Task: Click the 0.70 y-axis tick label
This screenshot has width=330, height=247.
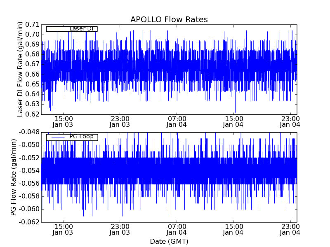Action: point(33,35)
